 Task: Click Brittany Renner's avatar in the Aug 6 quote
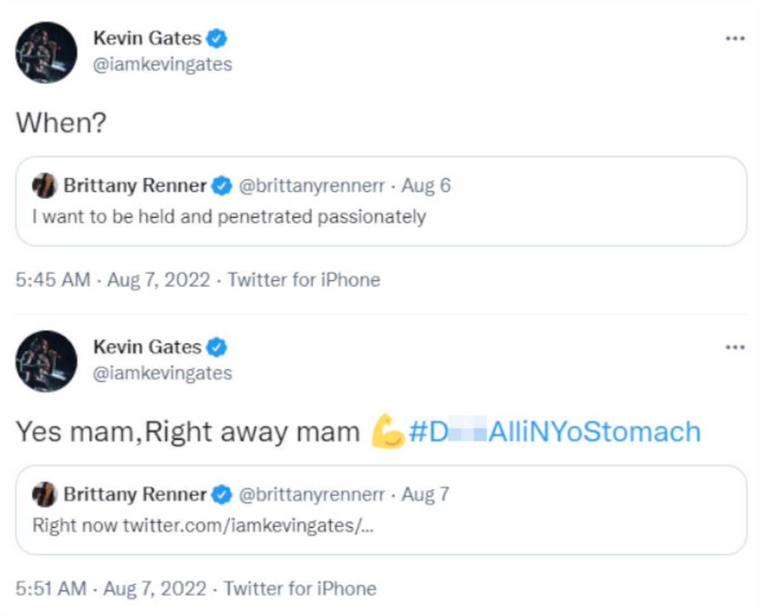45,186
